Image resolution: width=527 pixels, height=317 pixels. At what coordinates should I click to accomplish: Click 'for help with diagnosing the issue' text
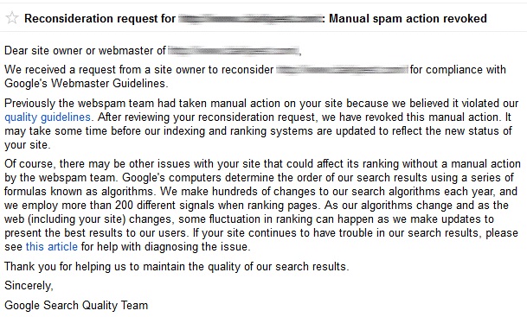coord(165,246)
